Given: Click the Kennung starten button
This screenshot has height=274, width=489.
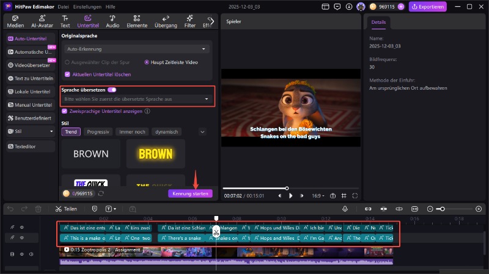Looking at the screenshot, I should [190, 193].
